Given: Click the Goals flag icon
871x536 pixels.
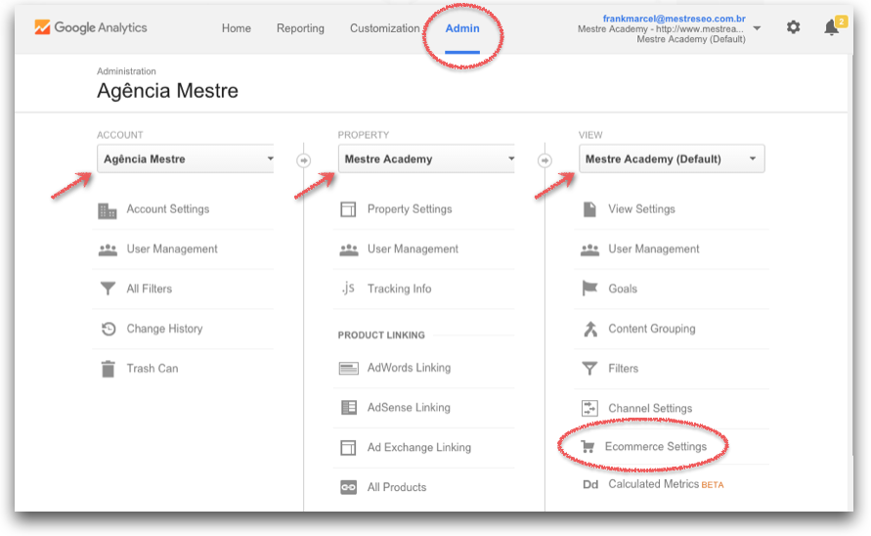Looking at the screenshot, I should tap(589, 289).
